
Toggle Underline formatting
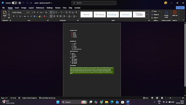pos(20,16)
